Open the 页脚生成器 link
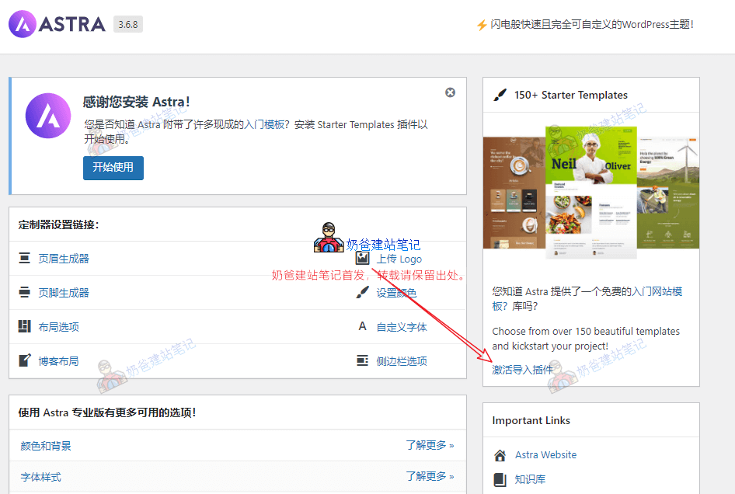This screenshot has height=494, width=735. click(64, 293)
